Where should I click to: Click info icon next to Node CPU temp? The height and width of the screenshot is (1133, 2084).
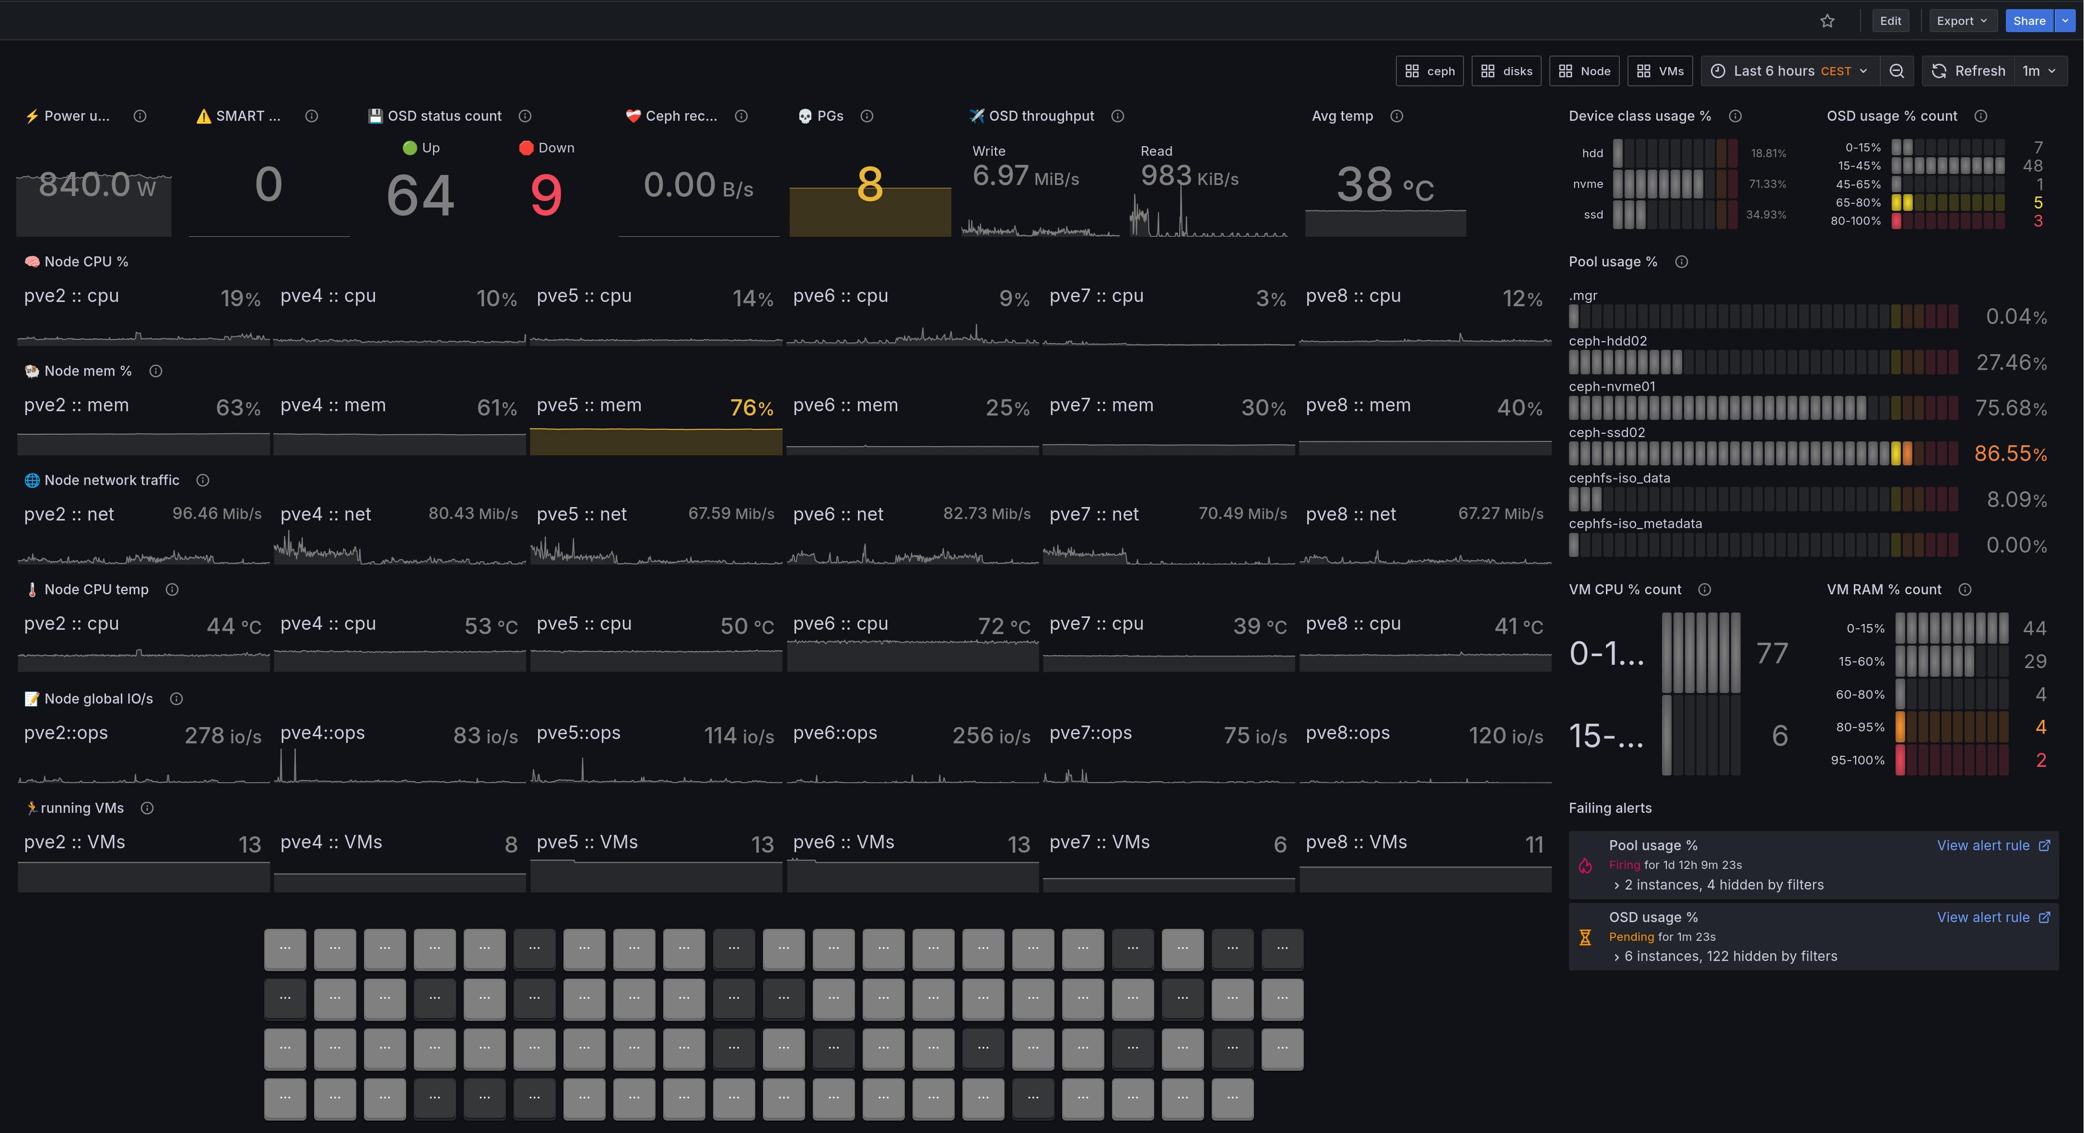172,590
